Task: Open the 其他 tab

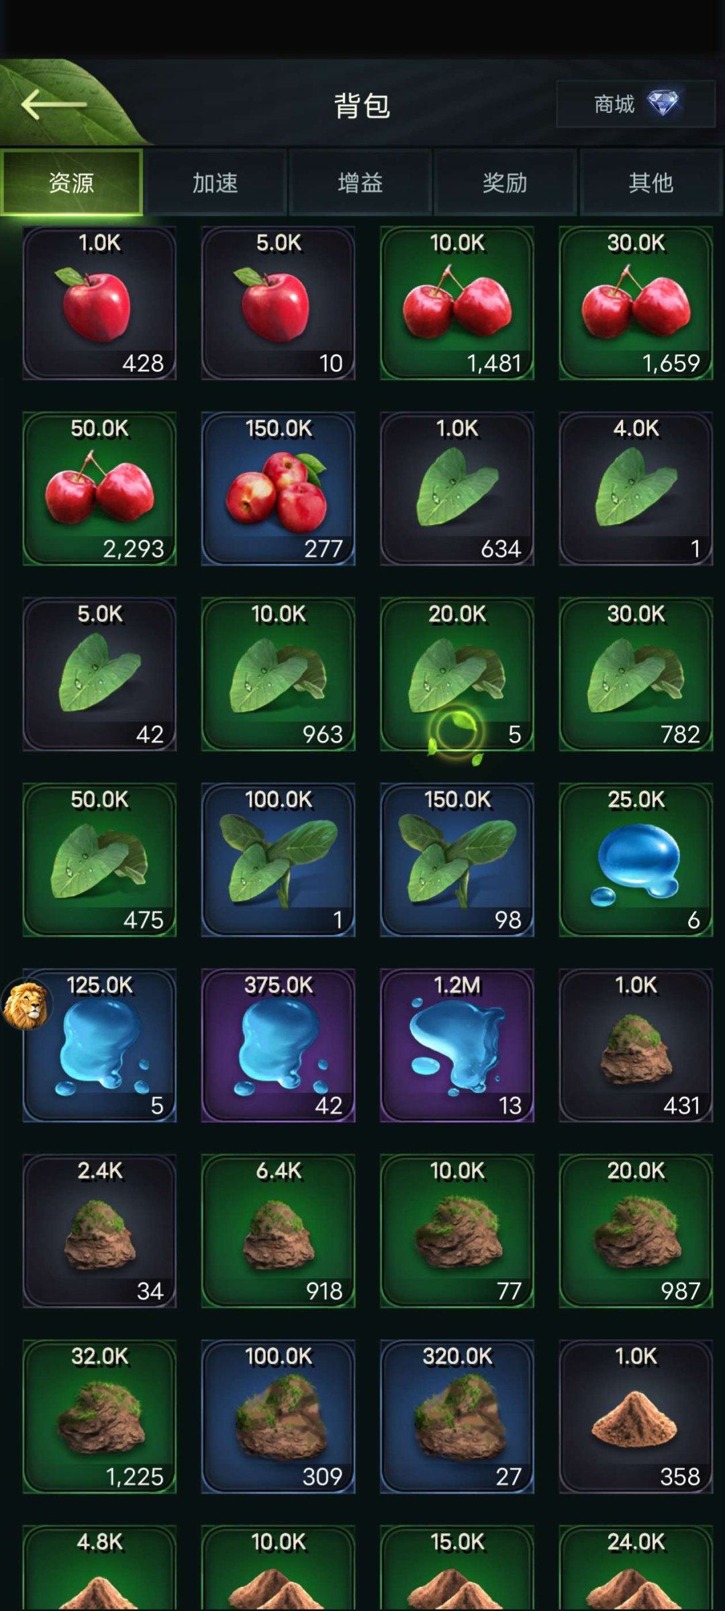Action: click(x=650, y=183)
